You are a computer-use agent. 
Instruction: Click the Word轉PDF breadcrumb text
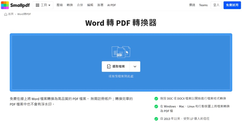(24, 14)
